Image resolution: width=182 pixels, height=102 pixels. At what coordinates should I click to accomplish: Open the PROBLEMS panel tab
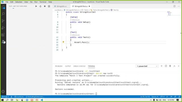(59, 66)
